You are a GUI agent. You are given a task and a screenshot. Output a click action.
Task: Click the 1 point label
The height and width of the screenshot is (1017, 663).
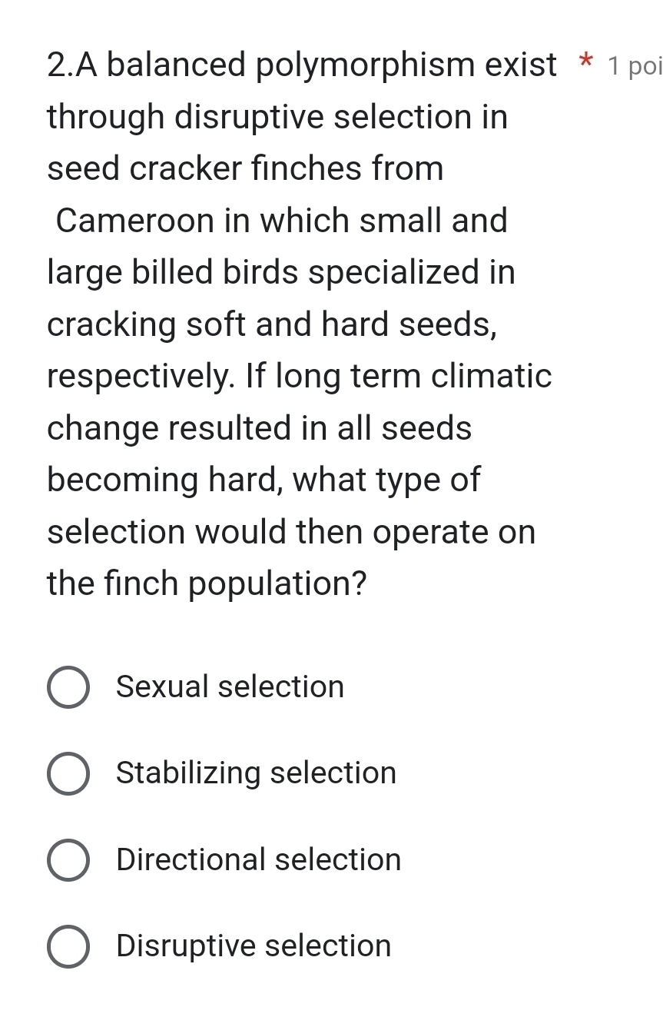(633, 67)
